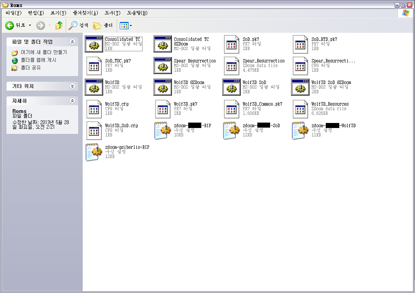Click the Consolidated TC GZDoom name label
Screen dimensions: 415x293
191,41
